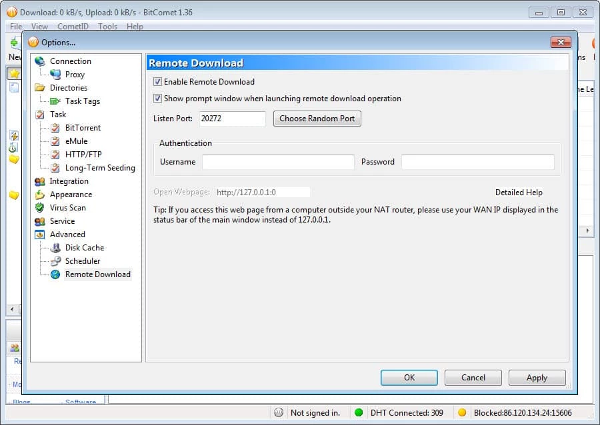Click the Listen Port input field
Image resolution: width=600 pixels, height=425 pixels.
pyautogui.click(x=232, y=119)
